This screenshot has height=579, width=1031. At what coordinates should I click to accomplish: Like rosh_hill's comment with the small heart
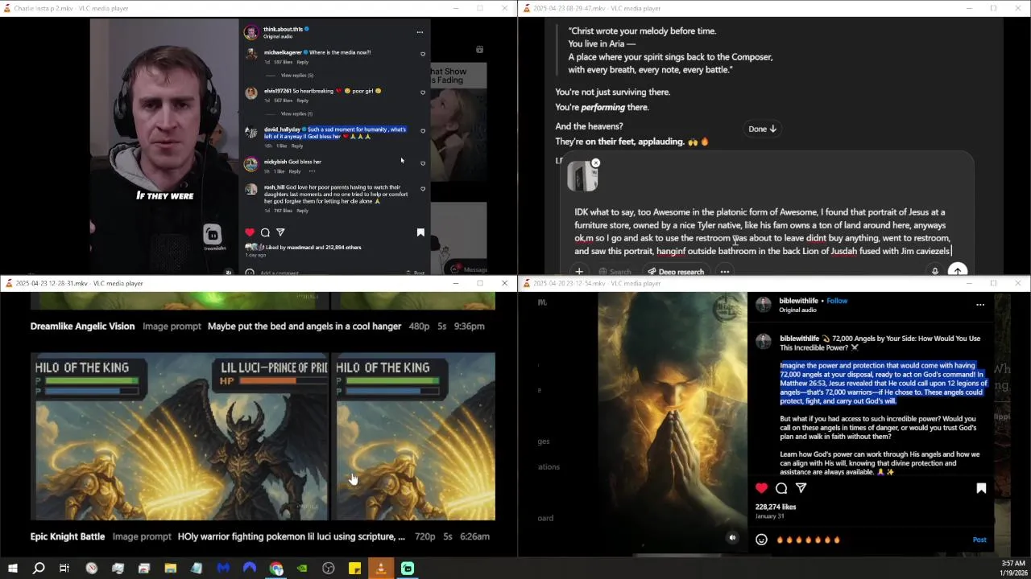(x=423, y=189)
